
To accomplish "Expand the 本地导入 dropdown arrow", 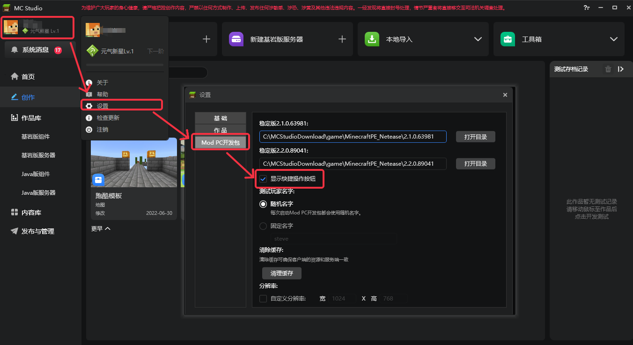I will (478, 39).
